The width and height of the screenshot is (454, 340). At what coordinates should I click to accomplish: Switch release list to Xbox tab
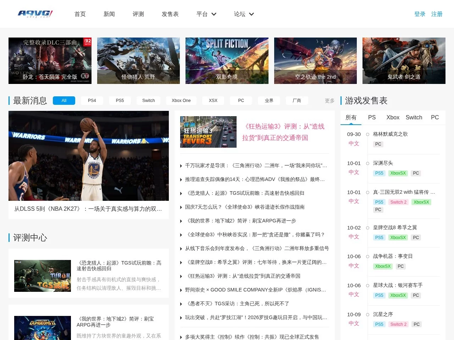[x=393, y=118]
